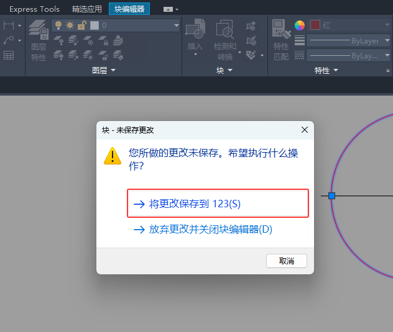
Task: Click the Lock layer icon
Action: tap(103, 40)
